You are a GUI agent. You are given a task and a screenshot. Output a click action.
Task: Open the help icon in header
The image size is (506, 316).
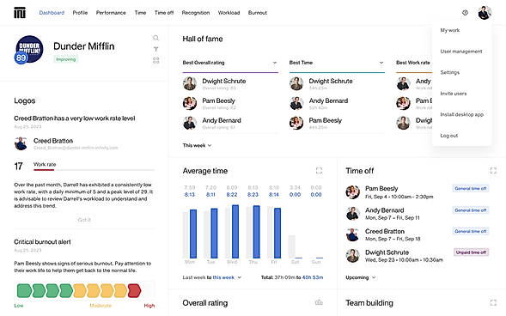pos(465,13)
